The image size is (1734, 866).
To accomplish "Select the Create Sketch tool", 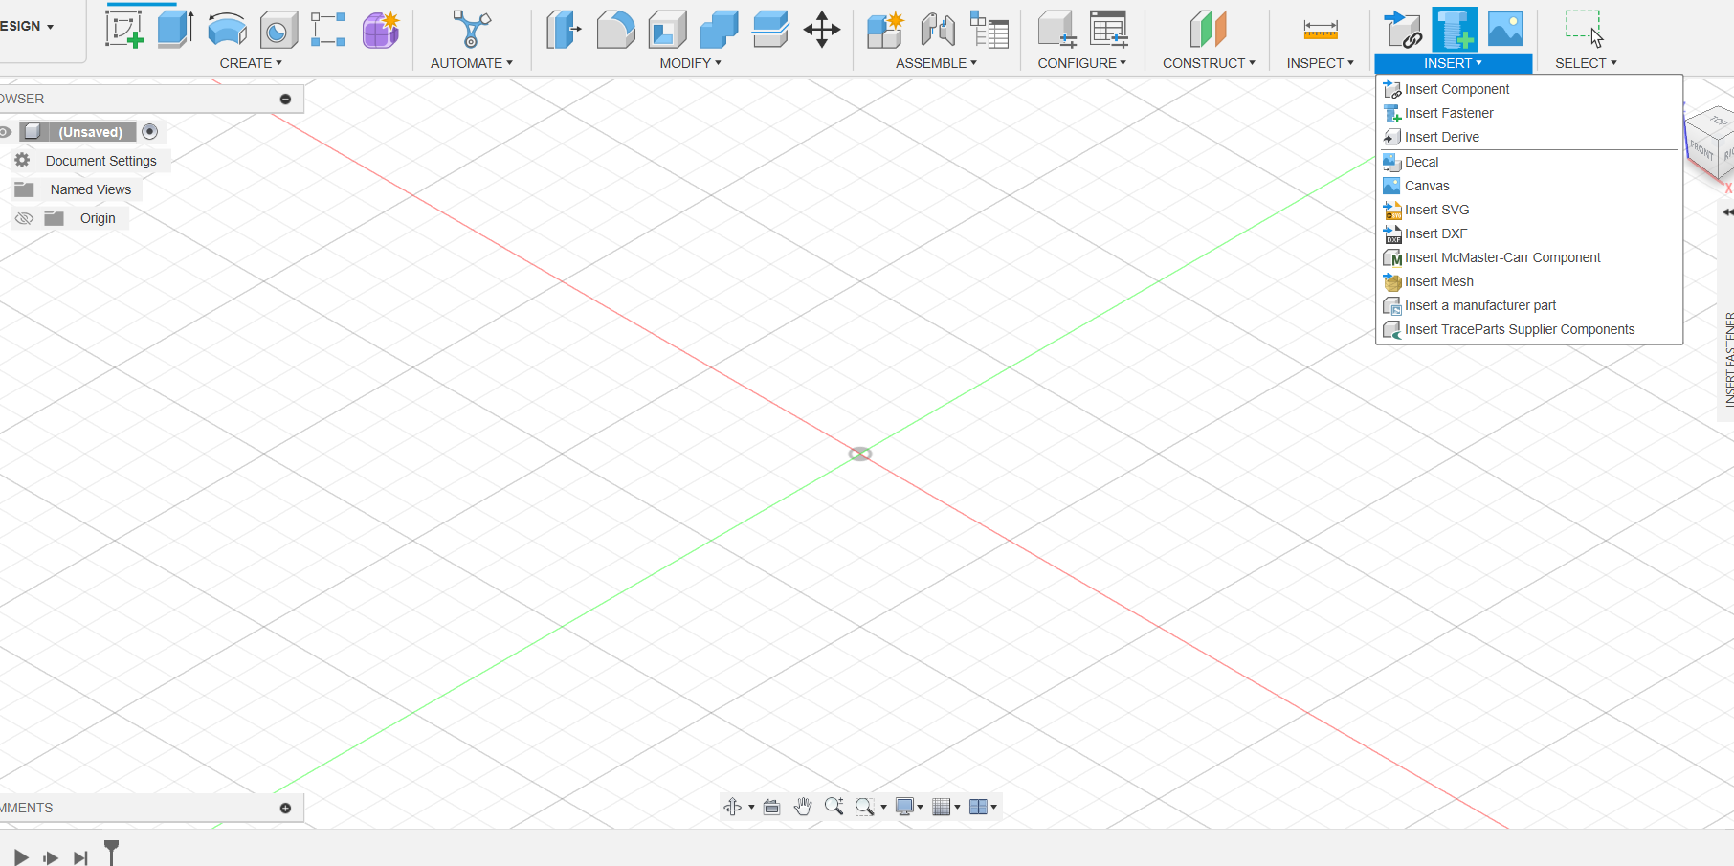I will [124, 30].
